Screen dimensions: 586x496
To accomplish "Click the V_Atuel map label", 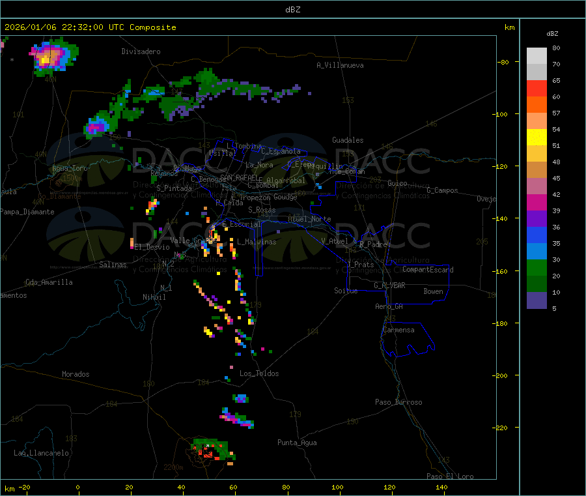I will [x=335, y=241].
